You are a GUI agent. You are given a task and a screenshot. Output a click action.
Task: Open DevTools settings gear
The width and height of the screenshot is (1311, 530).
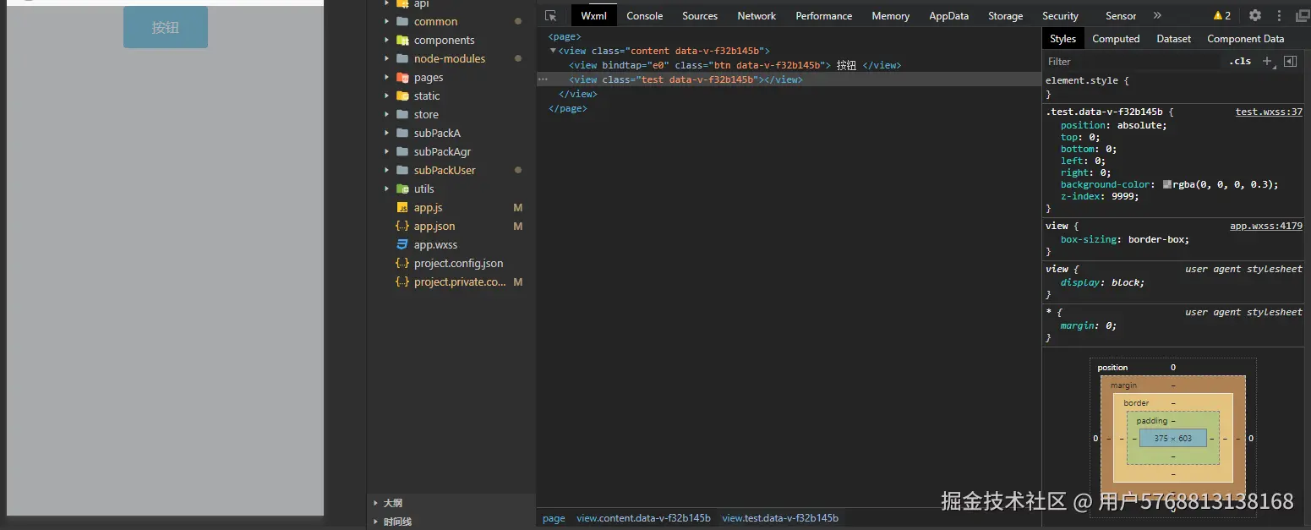pos(1255,15)
